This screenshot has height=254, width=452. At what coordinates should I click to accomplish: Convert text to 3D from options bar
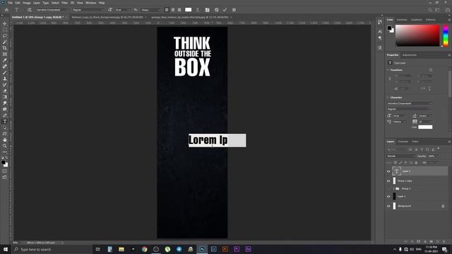click(x=234, y=10)
